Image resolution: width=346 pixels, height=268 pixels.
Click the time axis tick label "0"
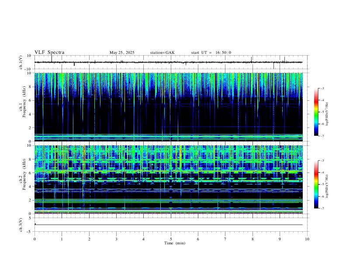(35, 239)
